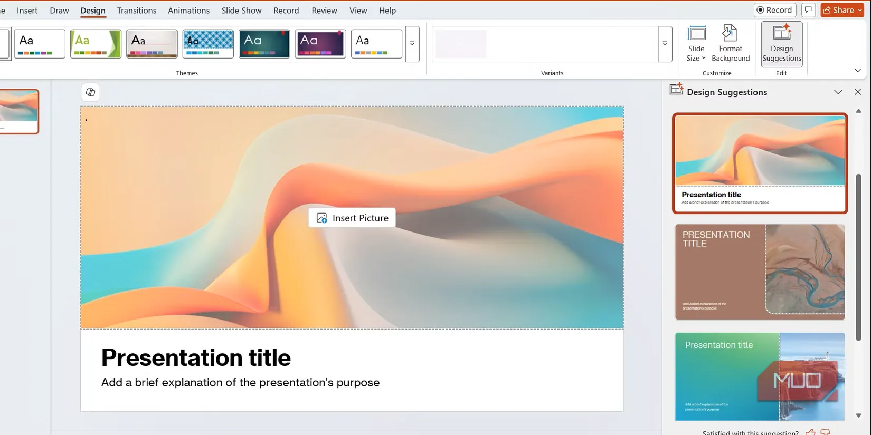The height and width of the screenshot is (435, 871).
Task: Click the Insert Picture button
Action: pos(352,218)
